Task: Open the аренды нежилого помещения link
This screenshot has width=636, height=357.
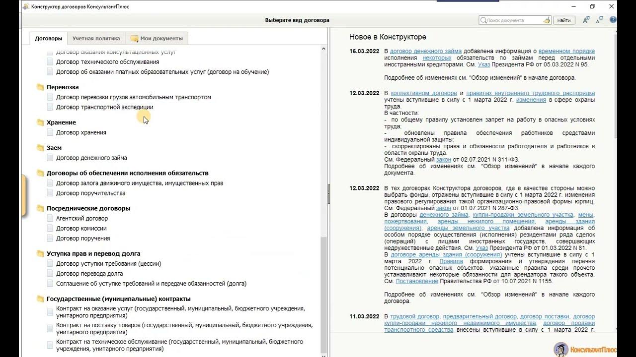Action: point(486,222)
